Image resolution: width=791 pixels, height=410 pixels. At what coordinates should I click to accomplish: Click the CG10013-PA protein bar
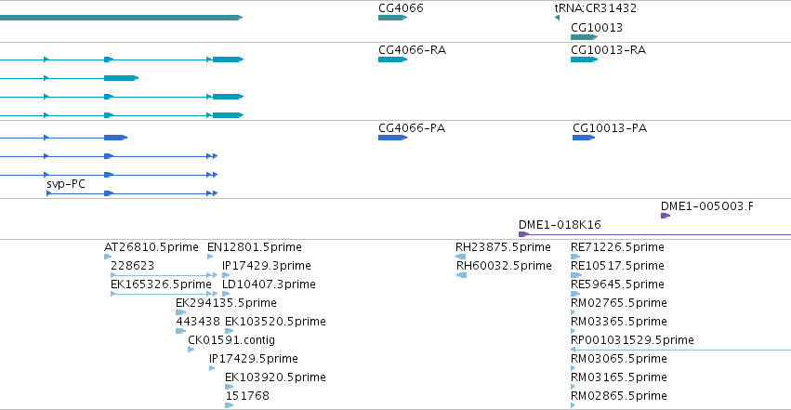click(584, 138)
